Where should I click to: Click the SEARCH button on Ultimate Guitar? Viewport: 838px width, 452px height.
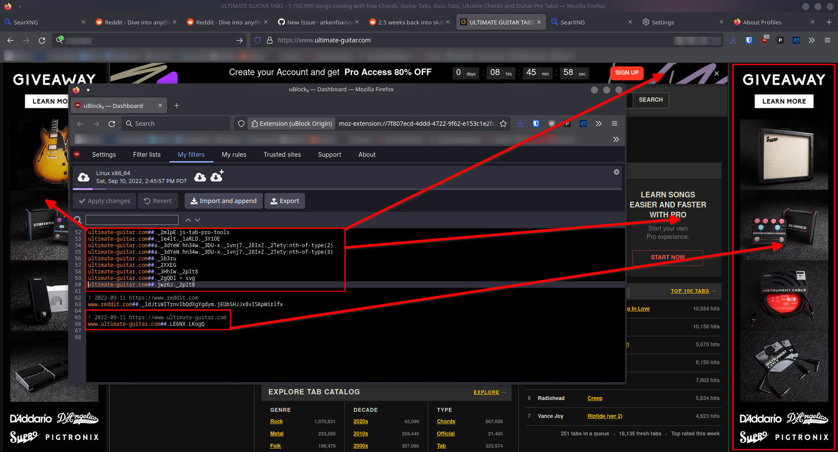click(651, 100)
